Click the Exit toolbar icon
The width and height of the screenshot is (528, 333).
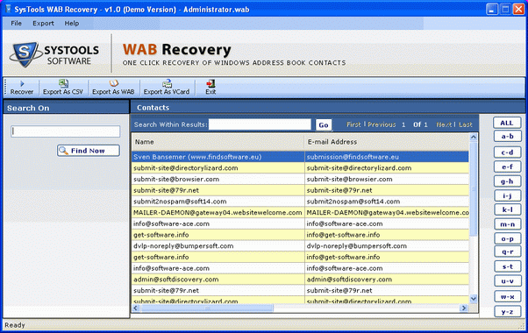[210, 88]
